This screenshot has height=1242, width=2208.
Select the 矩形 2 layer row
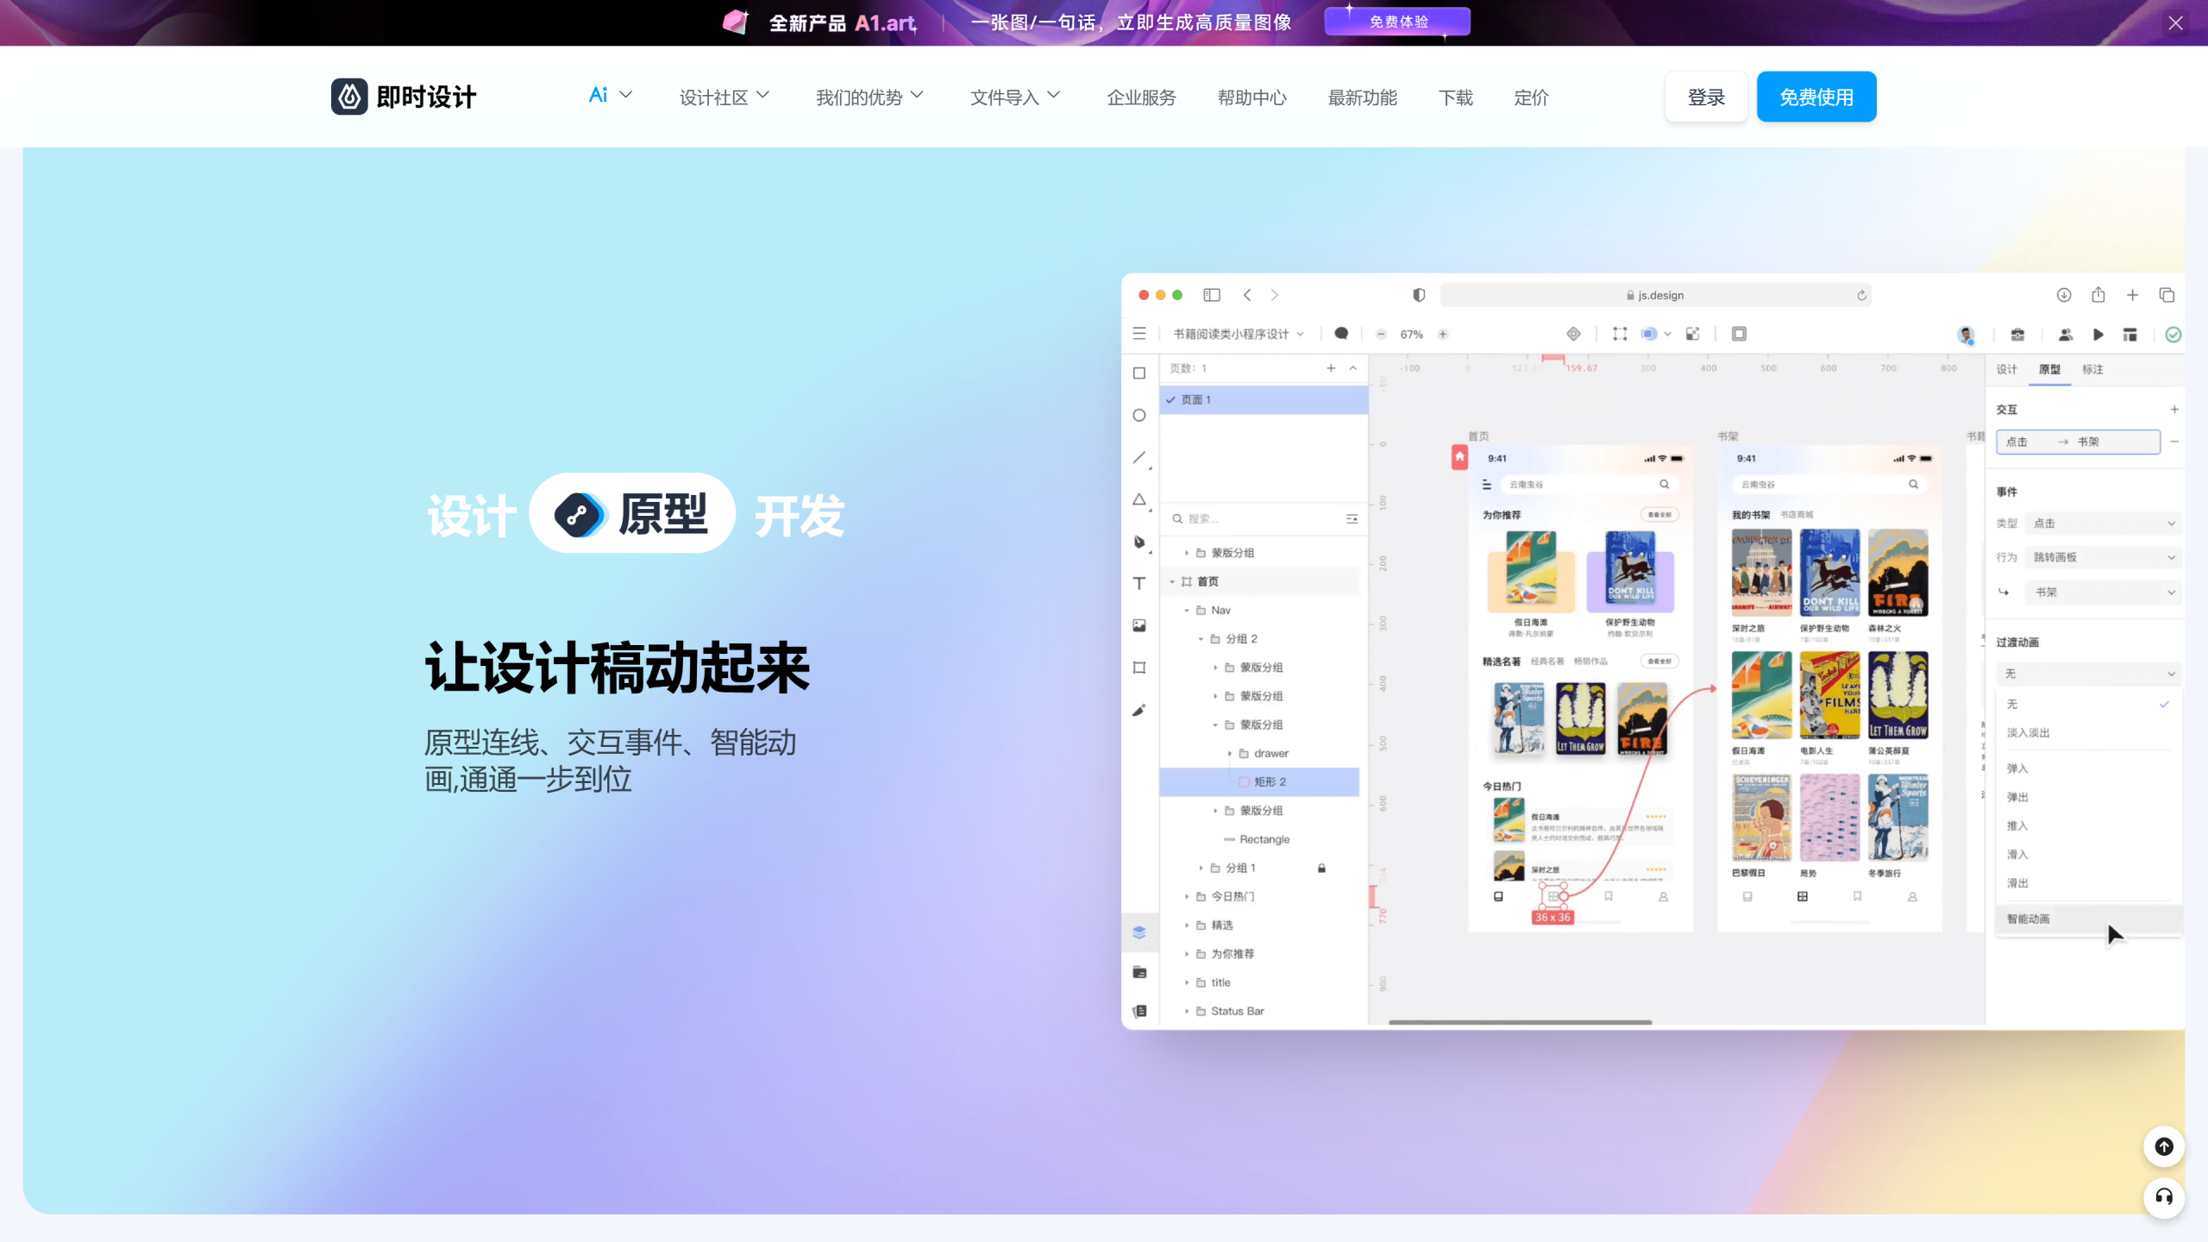click(1259, 781)
